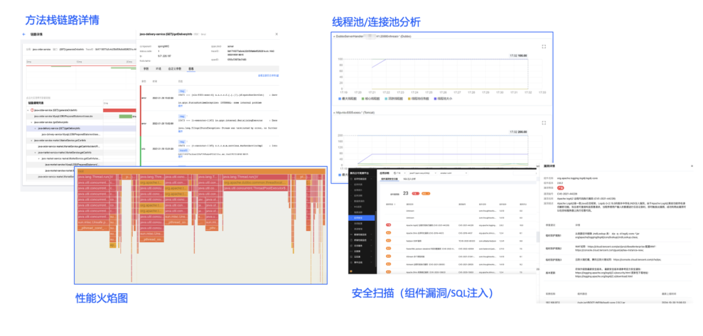Image resolution: width=703 pixels, height=336 pixels.
Task: Collapse the java-order-service generateOrderInfo root node
Action: tap(29, 110)
